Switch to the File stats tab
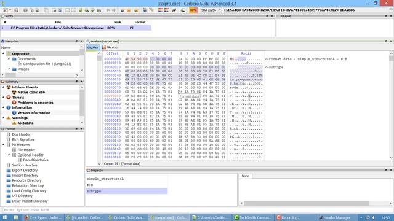This screenshot has width=394, height=221. [110, 47]
